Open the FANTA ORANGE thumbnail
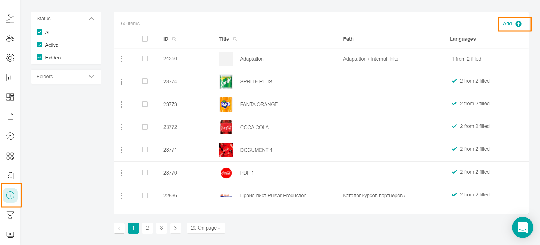Viewport: 540px width, 245px height. [x=226, y=104]
